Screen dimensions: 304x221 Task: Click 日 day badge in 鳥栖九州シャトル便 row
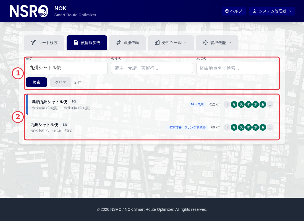pyautogui.click(x=227, y=104)
